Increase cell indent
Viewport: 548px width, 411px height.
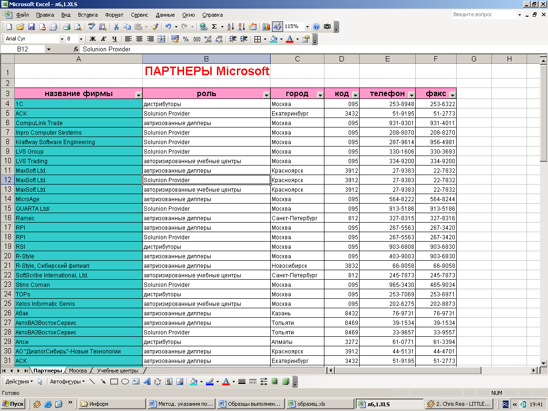tap(244, 39)
